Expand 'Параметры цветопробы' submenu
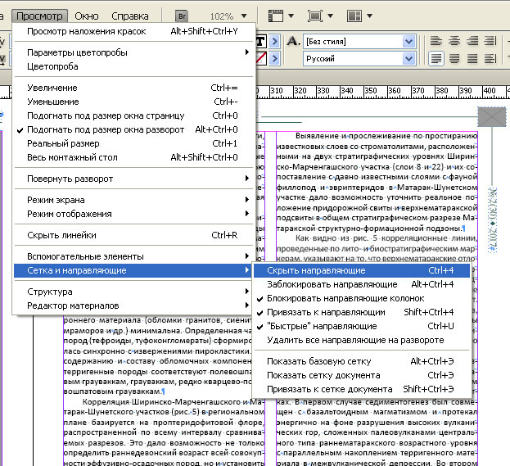The width and height of the screenshot is (510, 466). point(133,52)
